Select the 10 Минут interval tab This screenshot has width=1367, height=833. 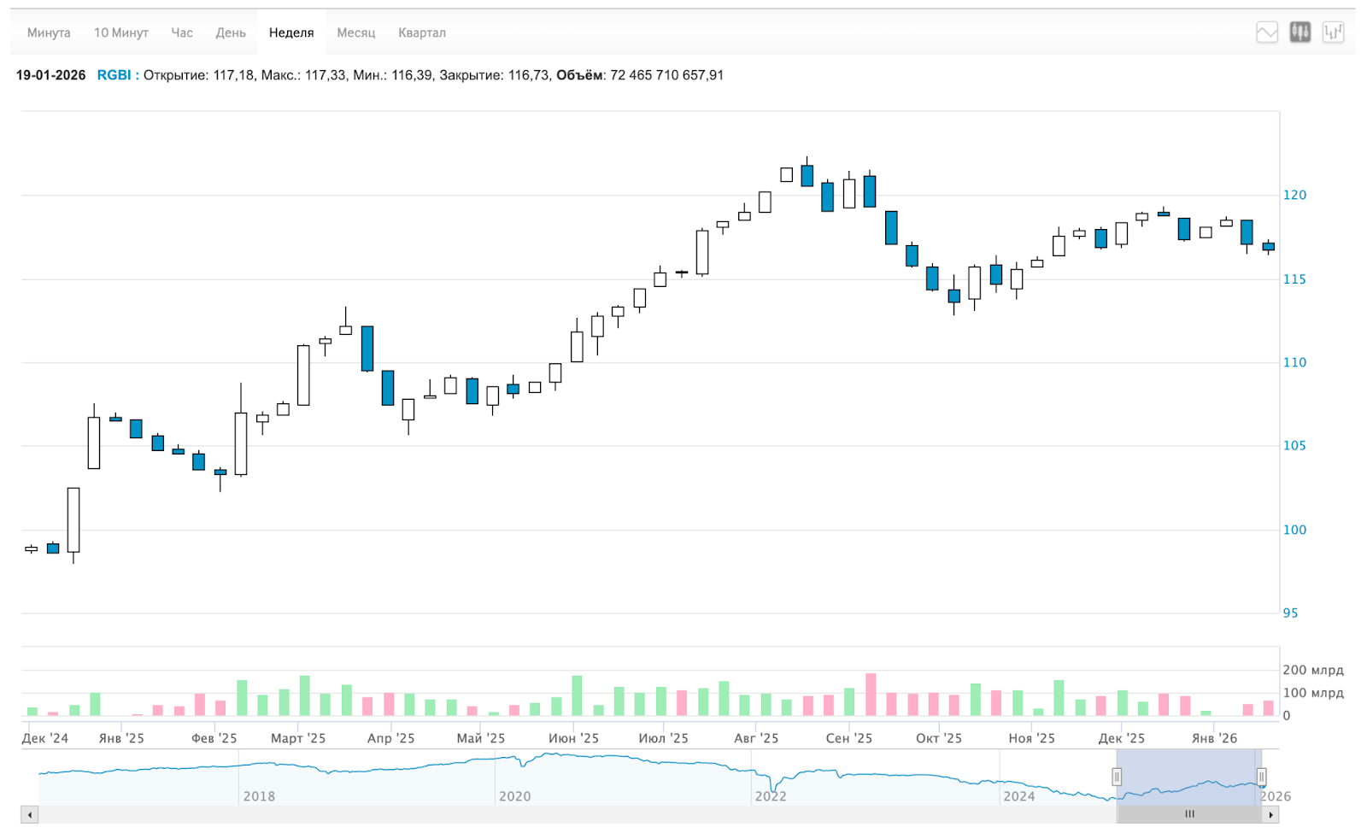tap(120, 32)
